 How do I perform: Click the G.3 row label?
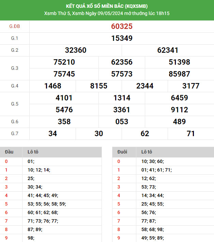tap(15, 68)
